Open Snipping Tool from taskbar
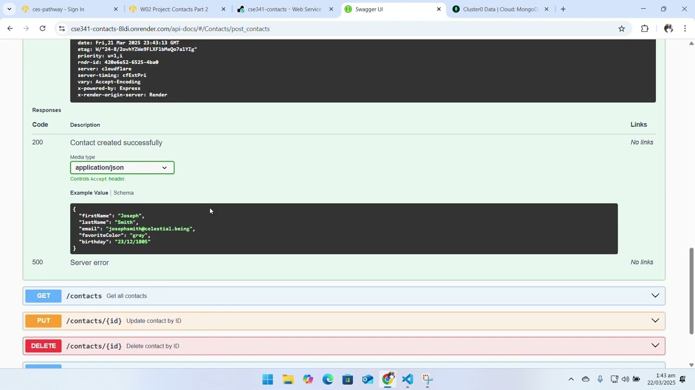 click(428, 379)
